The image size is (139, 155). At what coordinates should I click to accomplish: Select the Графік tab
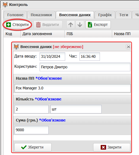tap(105, 15)
